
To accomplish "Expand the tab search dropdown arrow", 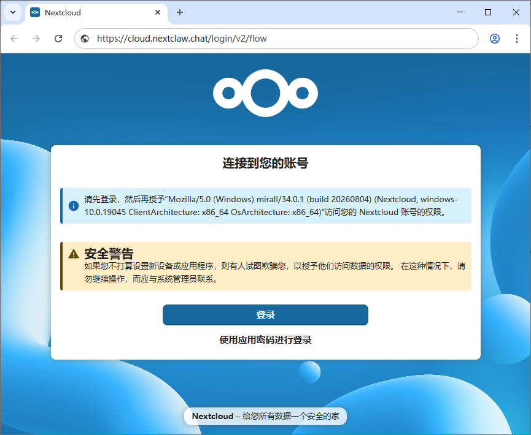I will point(13,12).
